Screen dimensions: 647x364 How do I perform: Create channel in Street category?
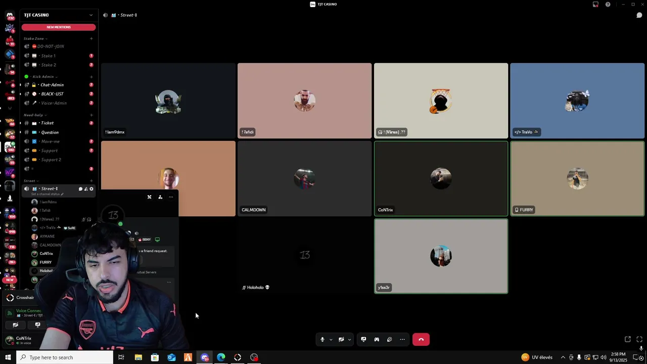click(91, 181)
